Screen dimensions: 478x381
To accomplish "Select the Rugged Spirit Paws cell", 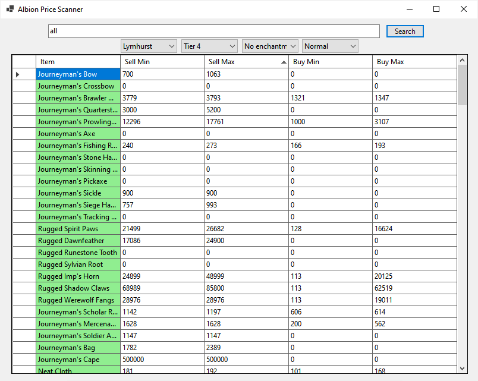I will pos(78,229).
